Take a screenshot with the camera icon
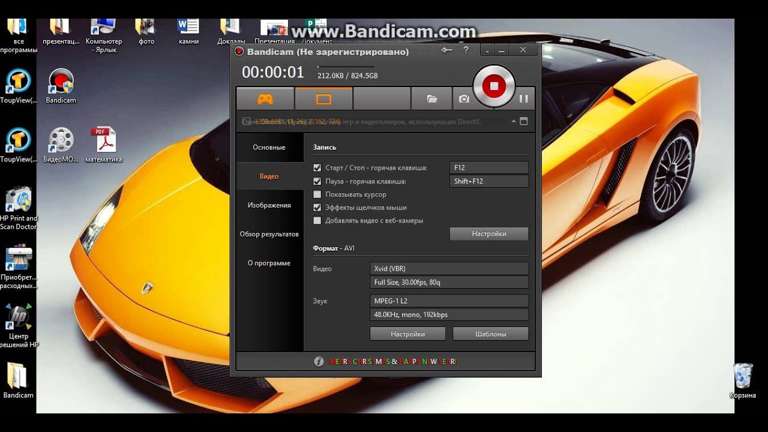 click(x=464, y=99)
